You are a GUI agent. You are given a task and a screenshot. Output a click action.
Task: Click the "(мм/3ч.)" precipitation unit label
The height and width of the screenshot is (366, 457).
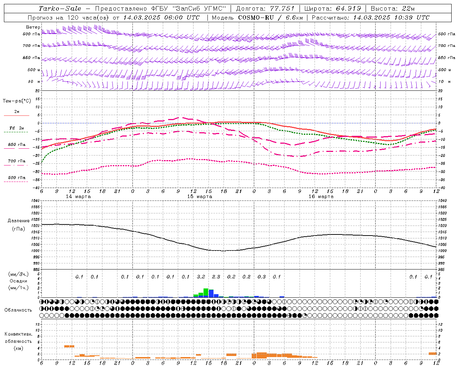18,274
